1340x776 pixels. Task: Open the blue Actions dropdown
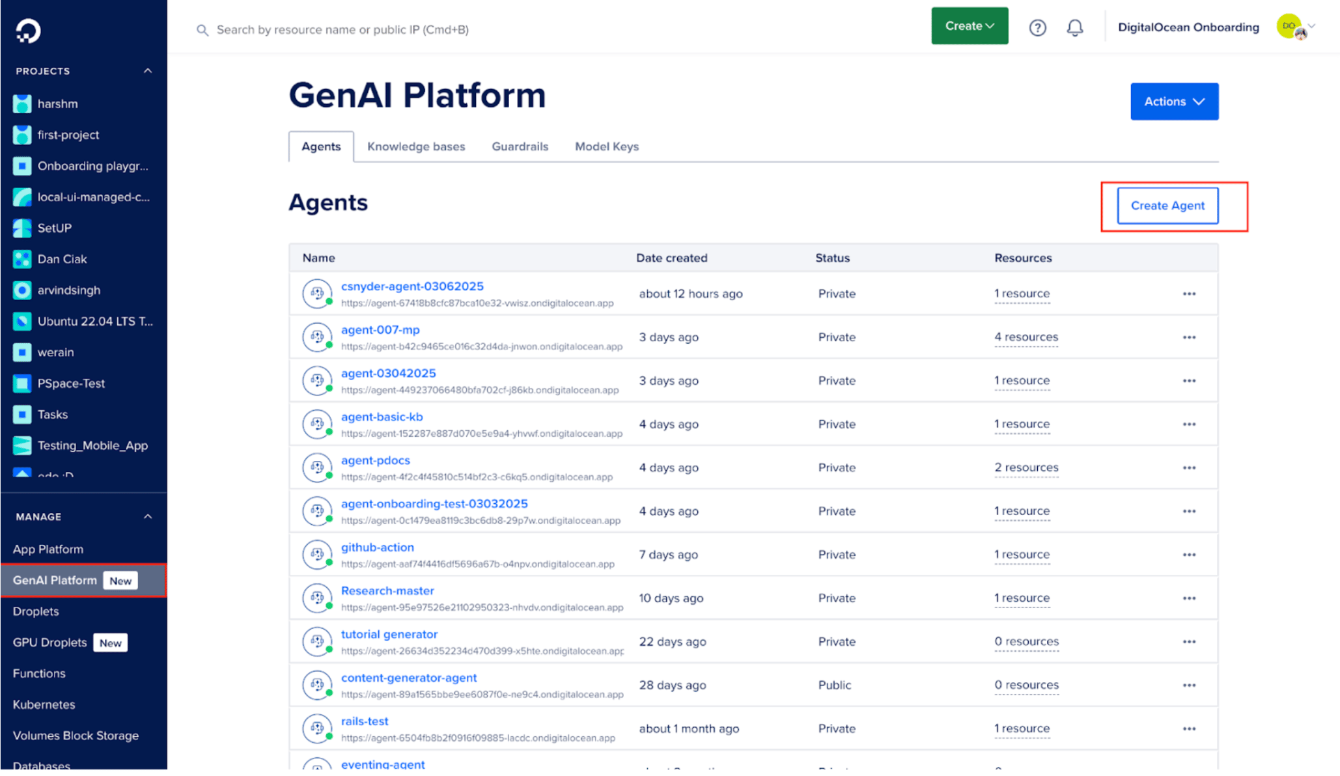1174,102
